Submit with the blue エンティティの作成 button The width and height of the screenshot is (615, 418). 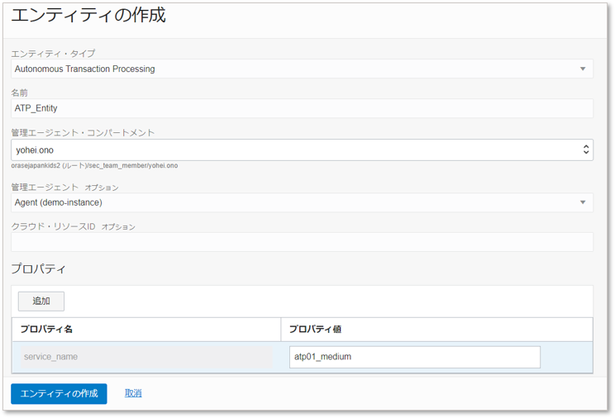coord(59,393)
